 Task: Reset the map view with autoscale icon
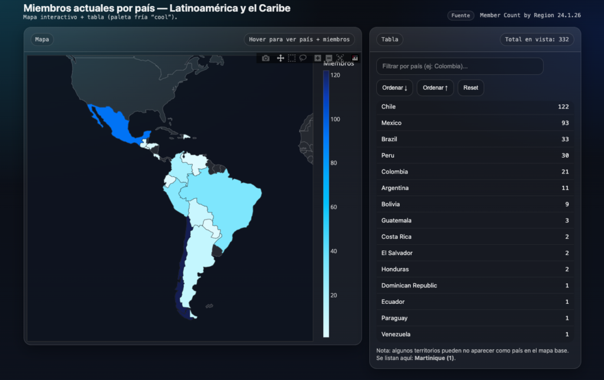(x=340, y=58)
